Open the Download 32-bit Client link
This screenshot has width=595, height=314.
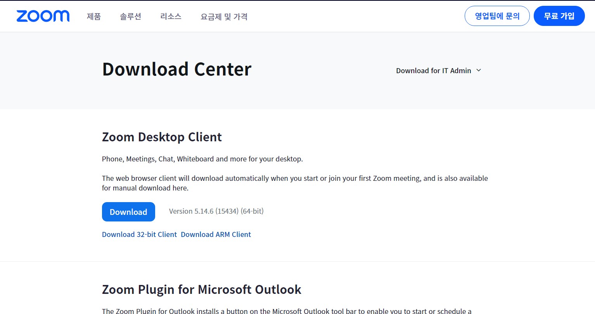(x=139, y=234)
